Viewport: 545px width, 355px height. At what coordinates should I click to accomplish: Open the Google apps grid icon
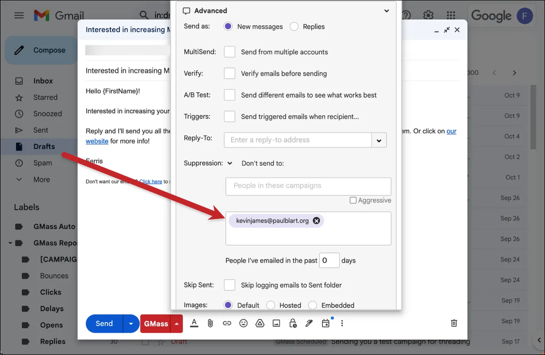(x=451, y=15)
